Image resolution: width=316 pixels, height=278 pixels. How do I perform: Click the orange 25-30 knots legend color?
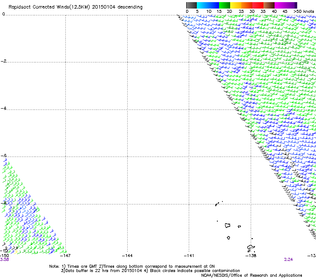pyautogui.click(x=247, y=5)
